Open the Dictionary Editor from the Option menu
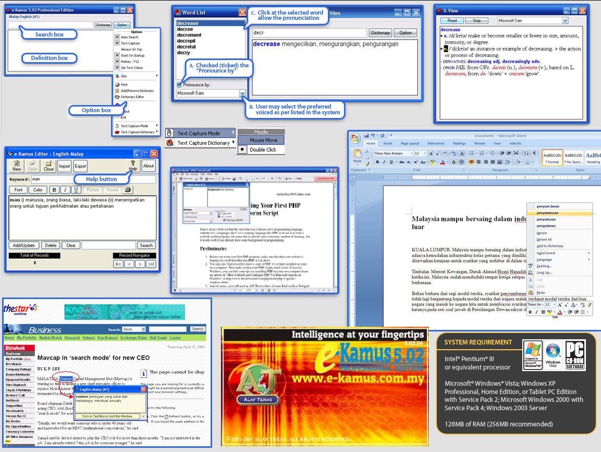 point(133,97)
